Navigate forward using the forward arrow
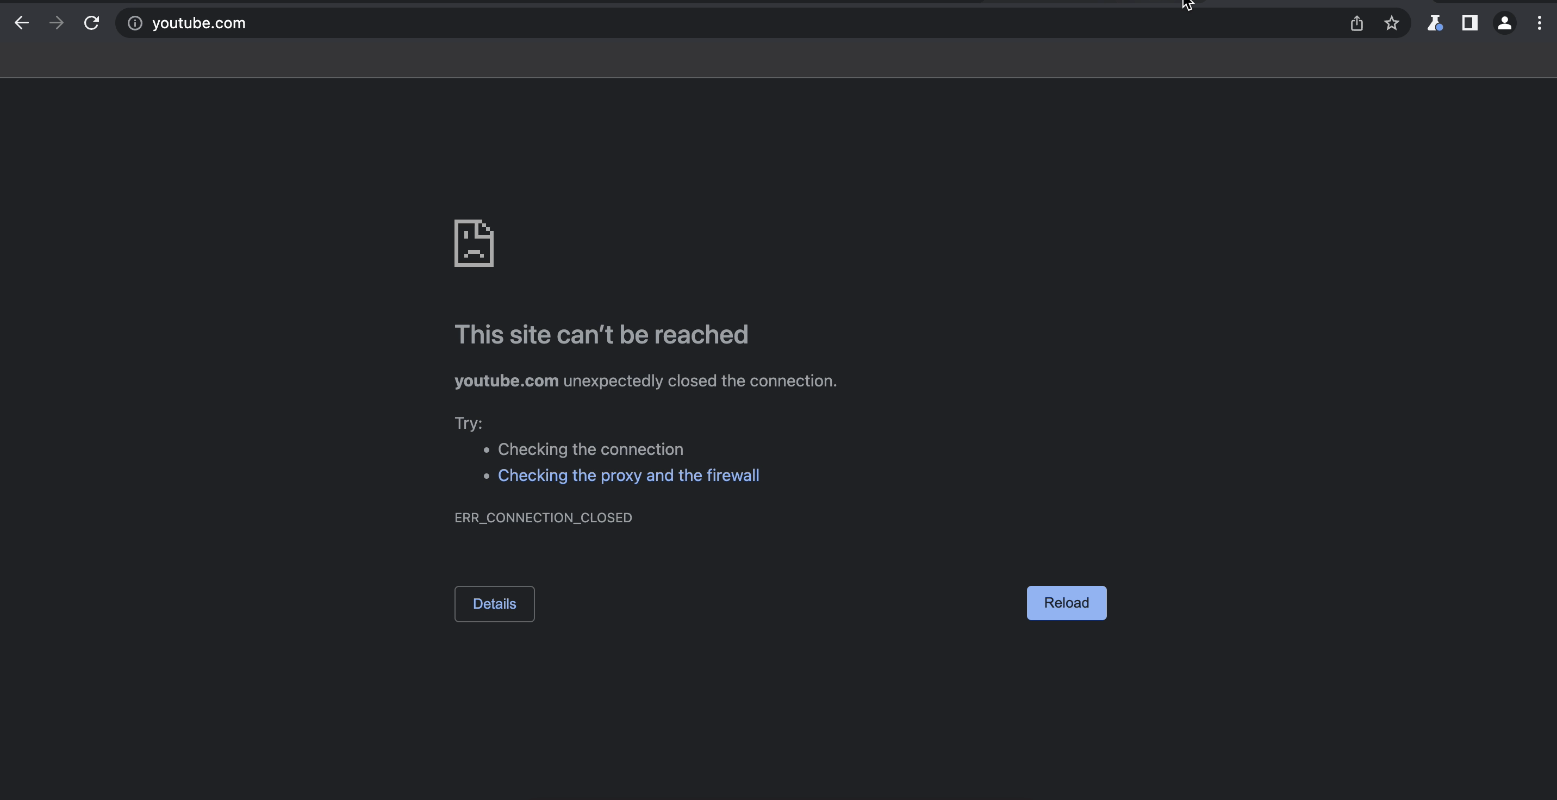Screen dimensions: 1557x800 pos(56,23)
